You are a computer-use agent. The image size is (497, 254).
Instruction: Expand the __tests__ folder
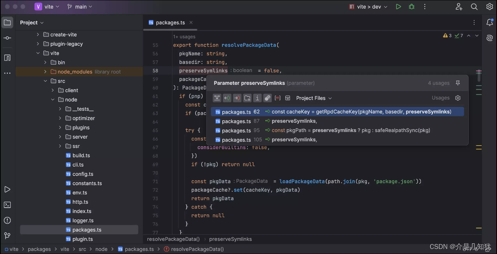(x=60, y=109)
